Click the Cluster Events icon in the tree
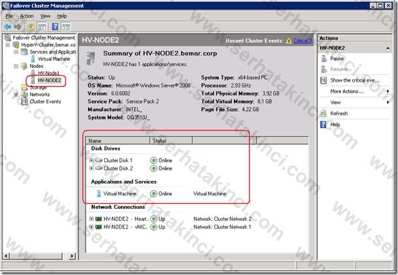The height and width of the screenshot is (275, 398). point(24,102)
